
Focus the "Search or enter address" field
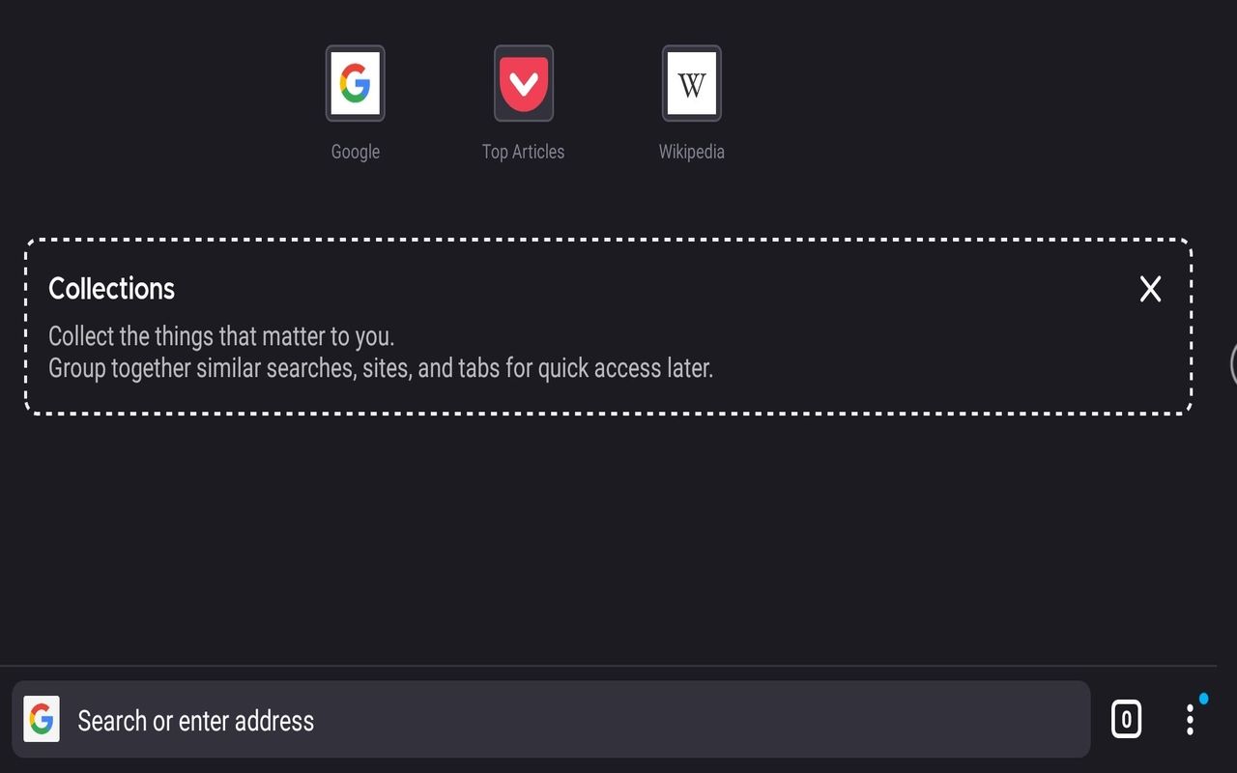coord(195,721)
